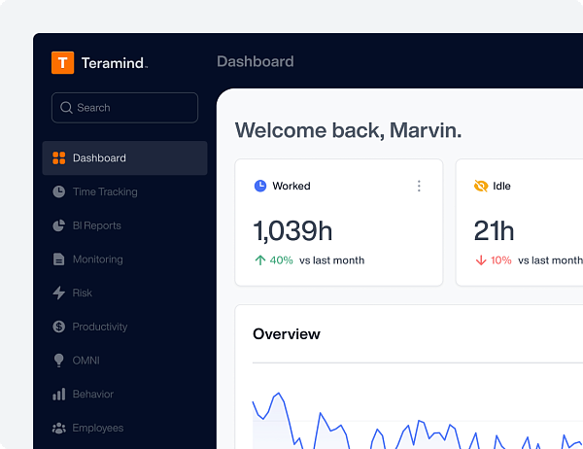
Task: Select the Time Tracking clock icon
Action: tap(58, 191)
